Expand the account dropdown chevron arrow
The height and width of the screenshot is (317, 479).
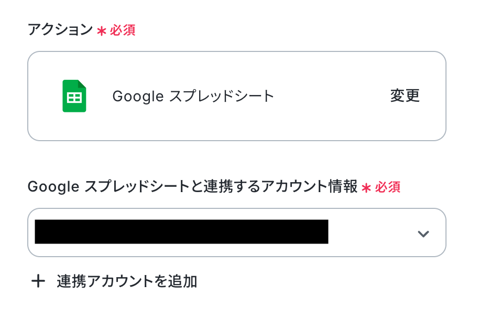pos(423,234)
